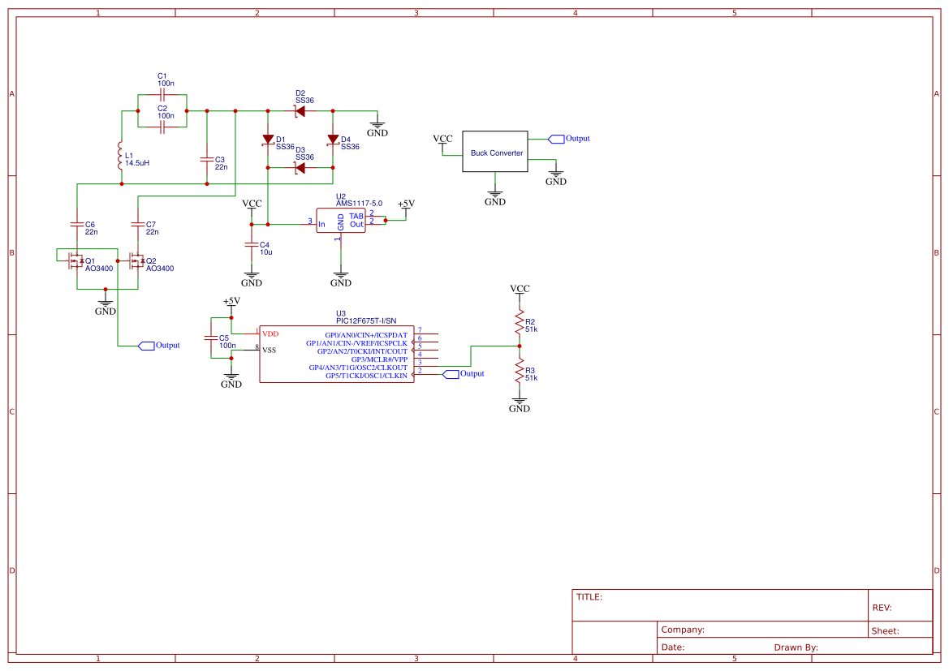Click the +5V power flag above C5
The height and width of the screenshot is (671, 949).
pyautogui.click(x=230, y=302)
